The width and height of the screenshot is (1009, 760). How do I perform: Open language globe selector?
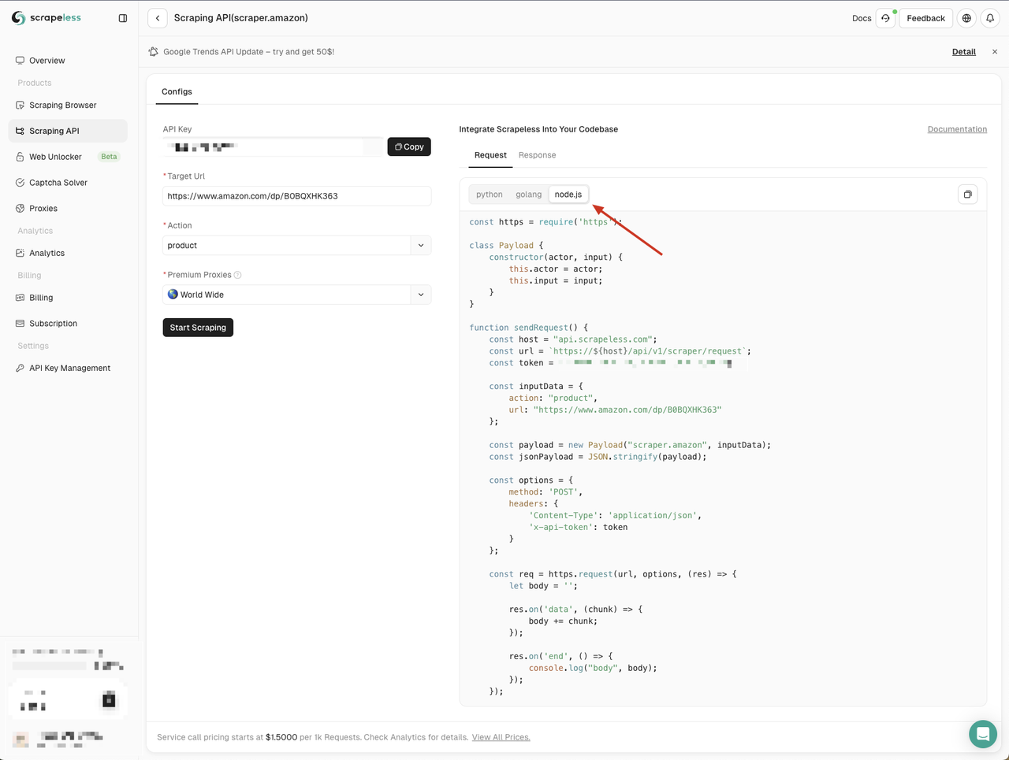coord(966,18)
